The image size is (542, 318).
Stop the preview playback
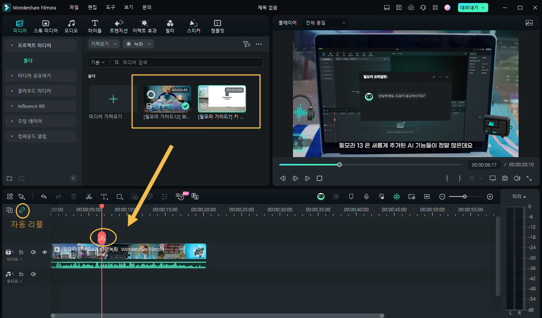[319, 178]
